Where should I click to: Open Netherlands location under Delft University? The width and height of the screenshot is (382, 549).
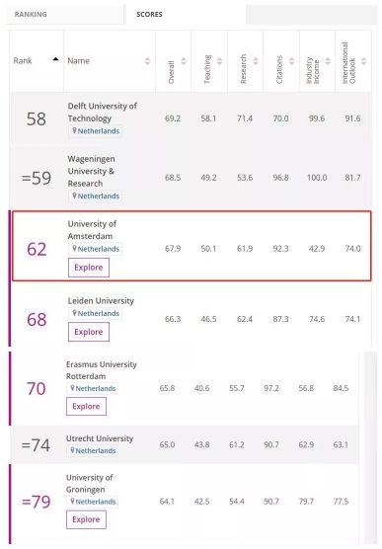95,131
